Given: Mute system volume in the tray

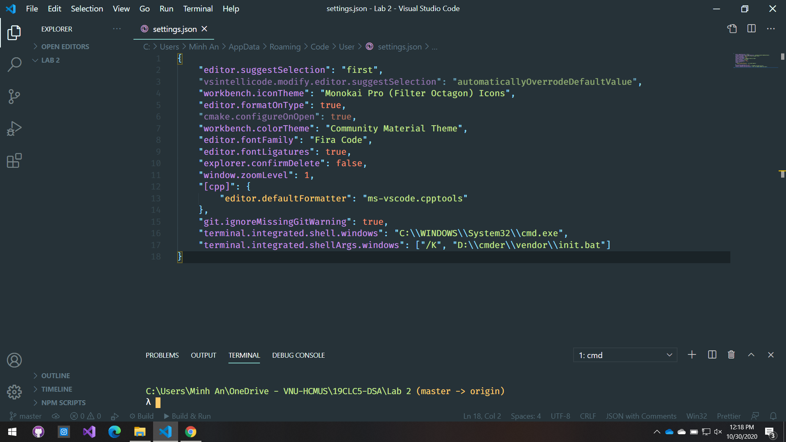Looking at the screenshot, I should 718,431.
